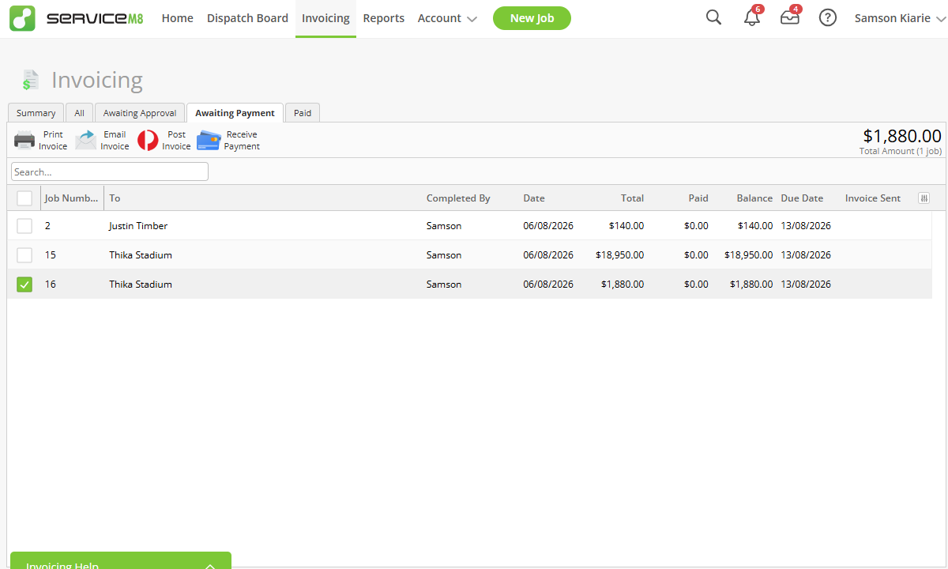Switch to the Paid tab
Viewport: 948px width, 569px height.
pyautogui.click(x=303, y=113)
